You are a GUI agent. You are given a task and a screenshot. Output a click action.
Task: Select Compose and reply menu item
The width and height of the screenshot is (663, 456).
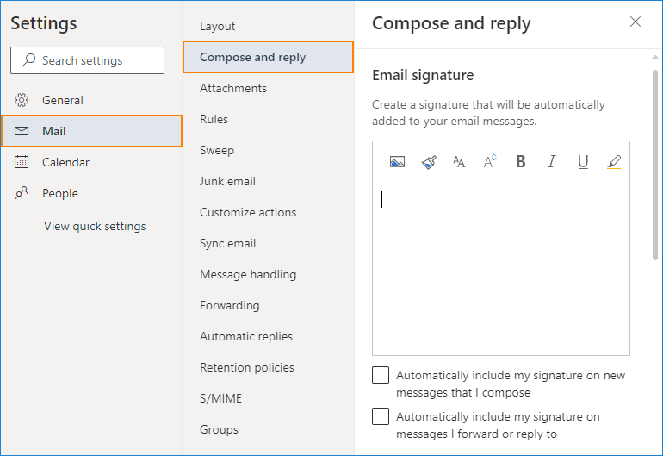[268, 57]
